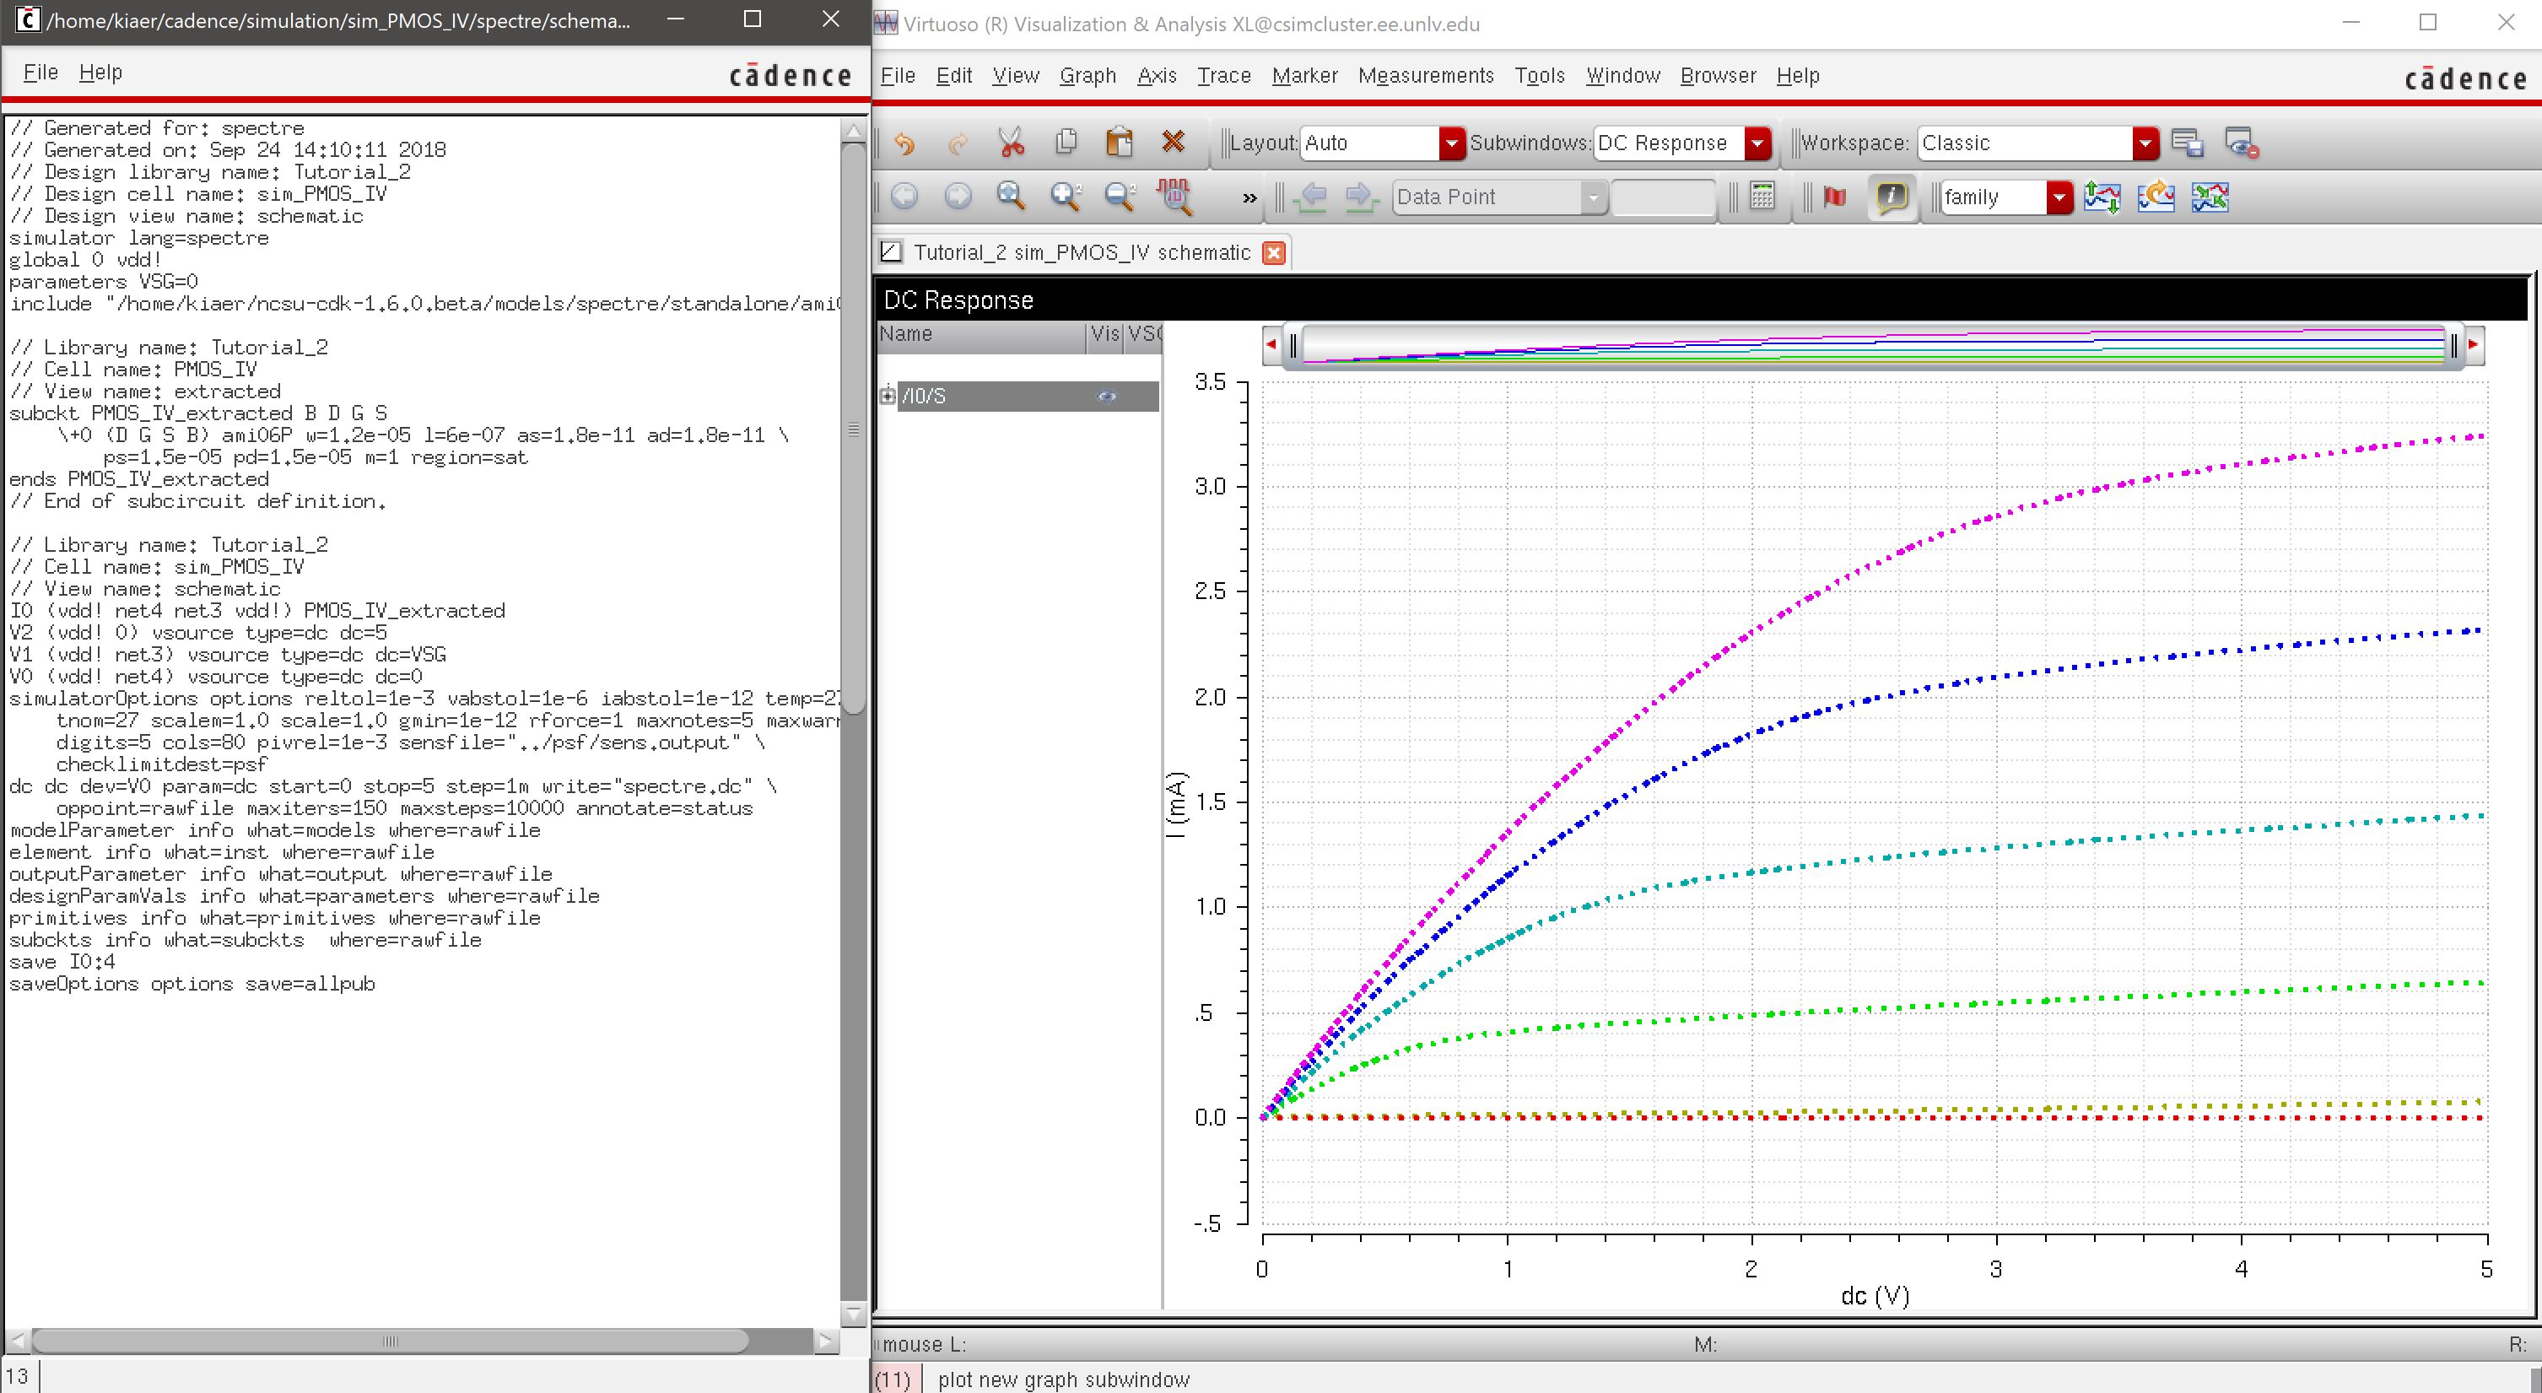This screenshot has width=2542, height=1393.
Task: Open the calculator icon
Action: pyautogui.click(x=1762, y=197)
